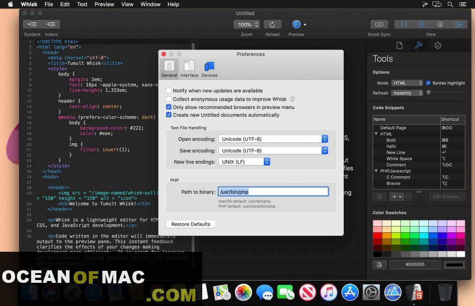The width and height of the screenshot is (475, 306).
Task: Open the Preview menu
Action: (104, 4)
